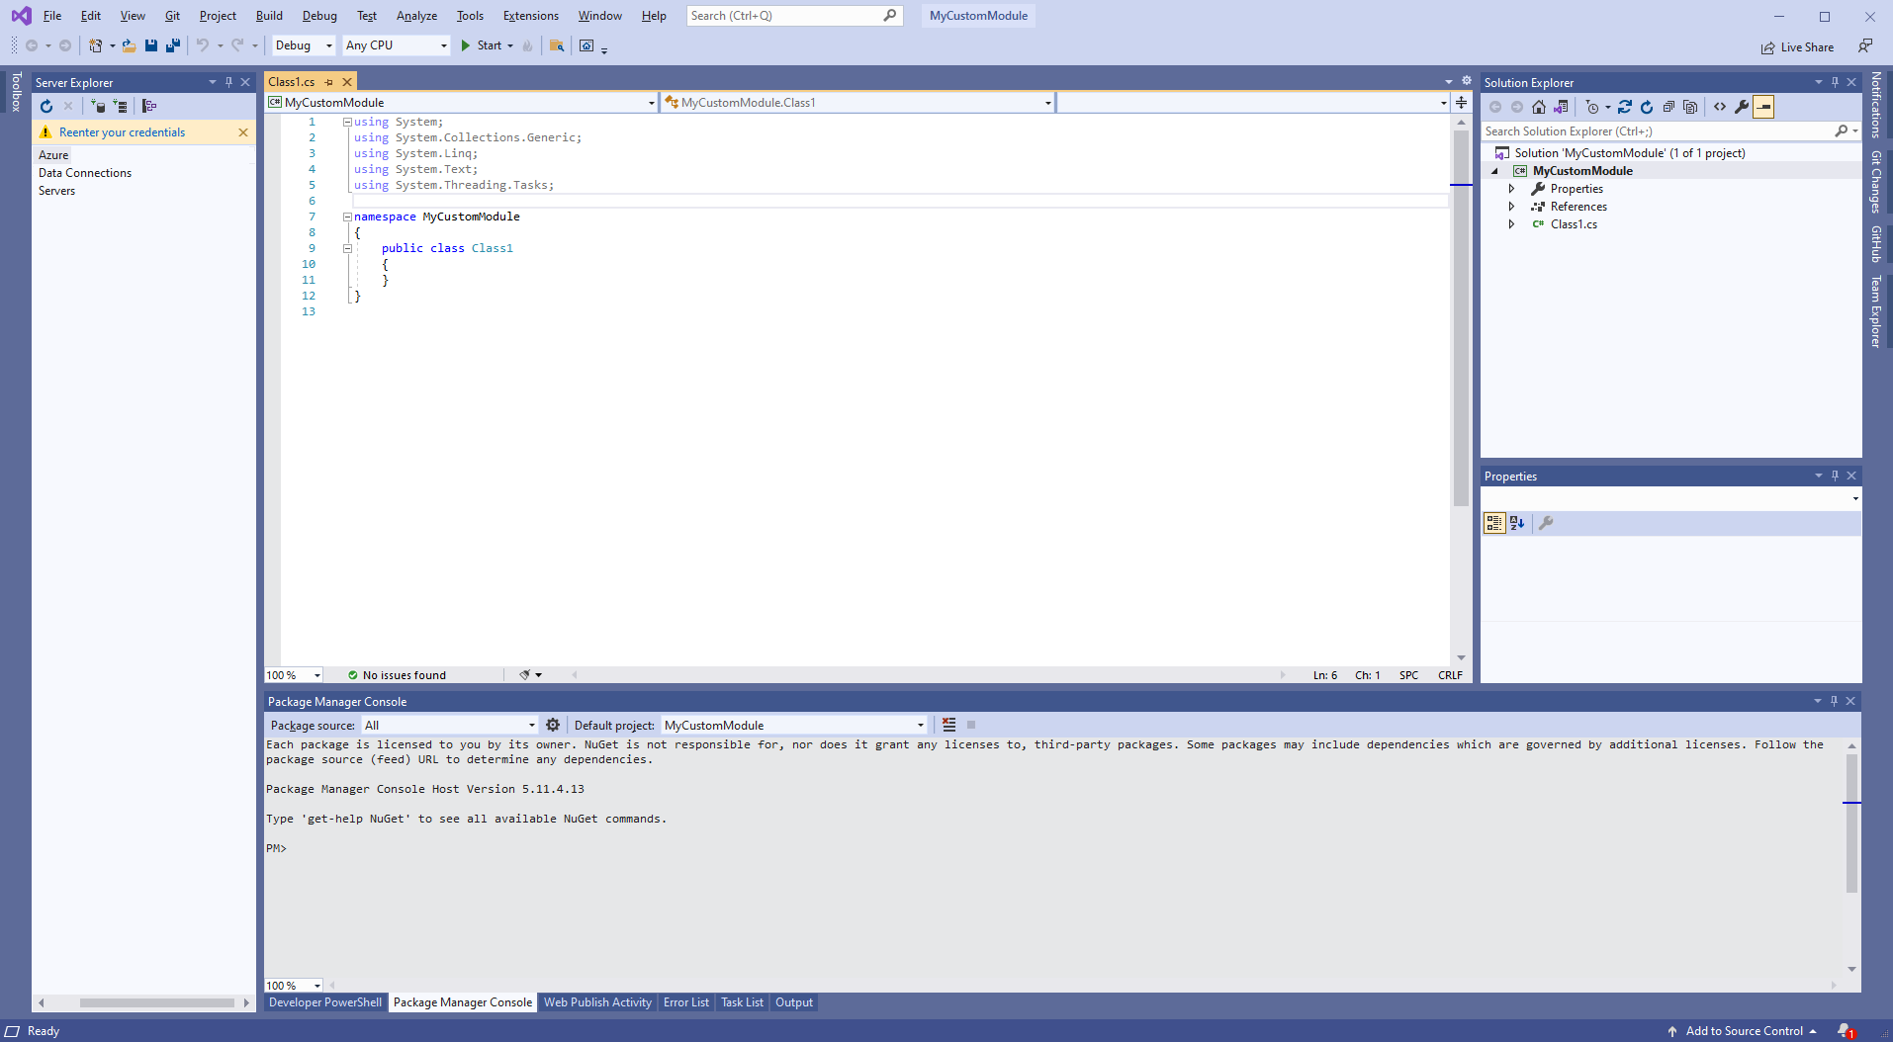Viewport: 1893px width, 1042px height.
Task: Open the Build menu
Action: point(269,16)
